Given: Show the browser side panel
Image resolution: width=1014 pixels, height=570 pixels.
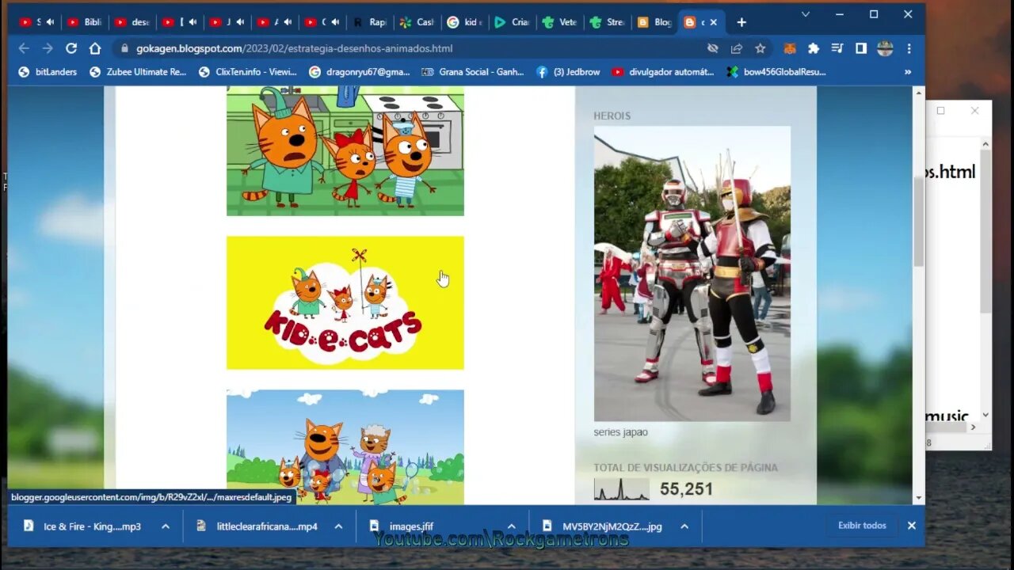Looking at the screenshot, I should click(861, 48).
